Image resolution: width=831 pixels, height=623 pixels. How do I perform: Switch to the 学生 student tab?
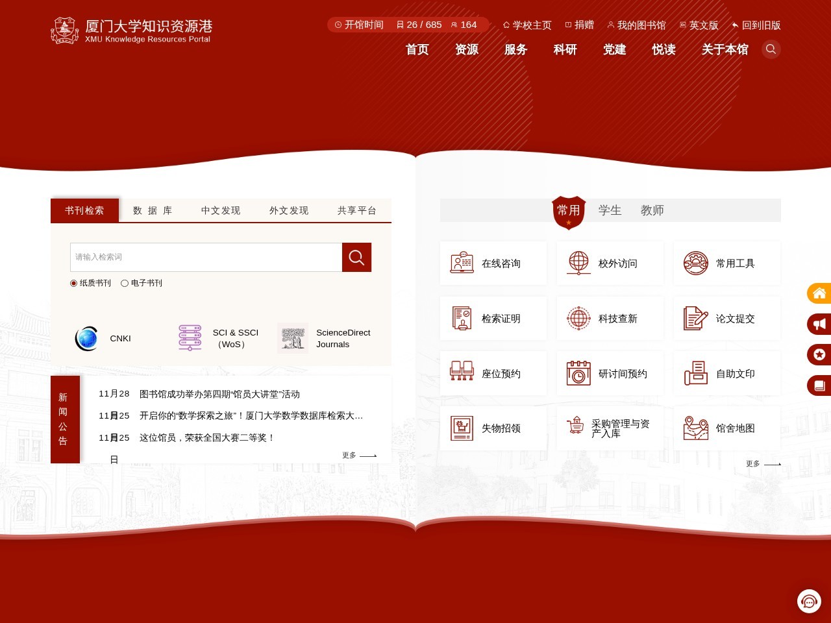(x=610, y=210)
